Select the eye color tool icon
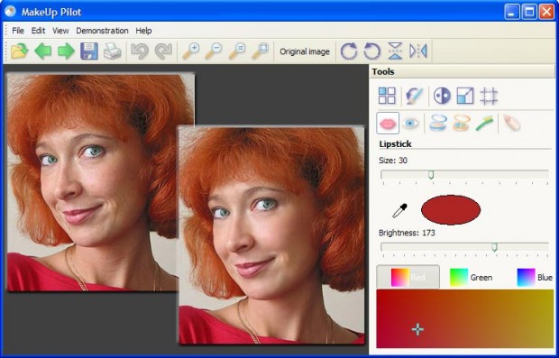This screenshot has height=358, width=559. pyautogui.click(x=411, y=124)
